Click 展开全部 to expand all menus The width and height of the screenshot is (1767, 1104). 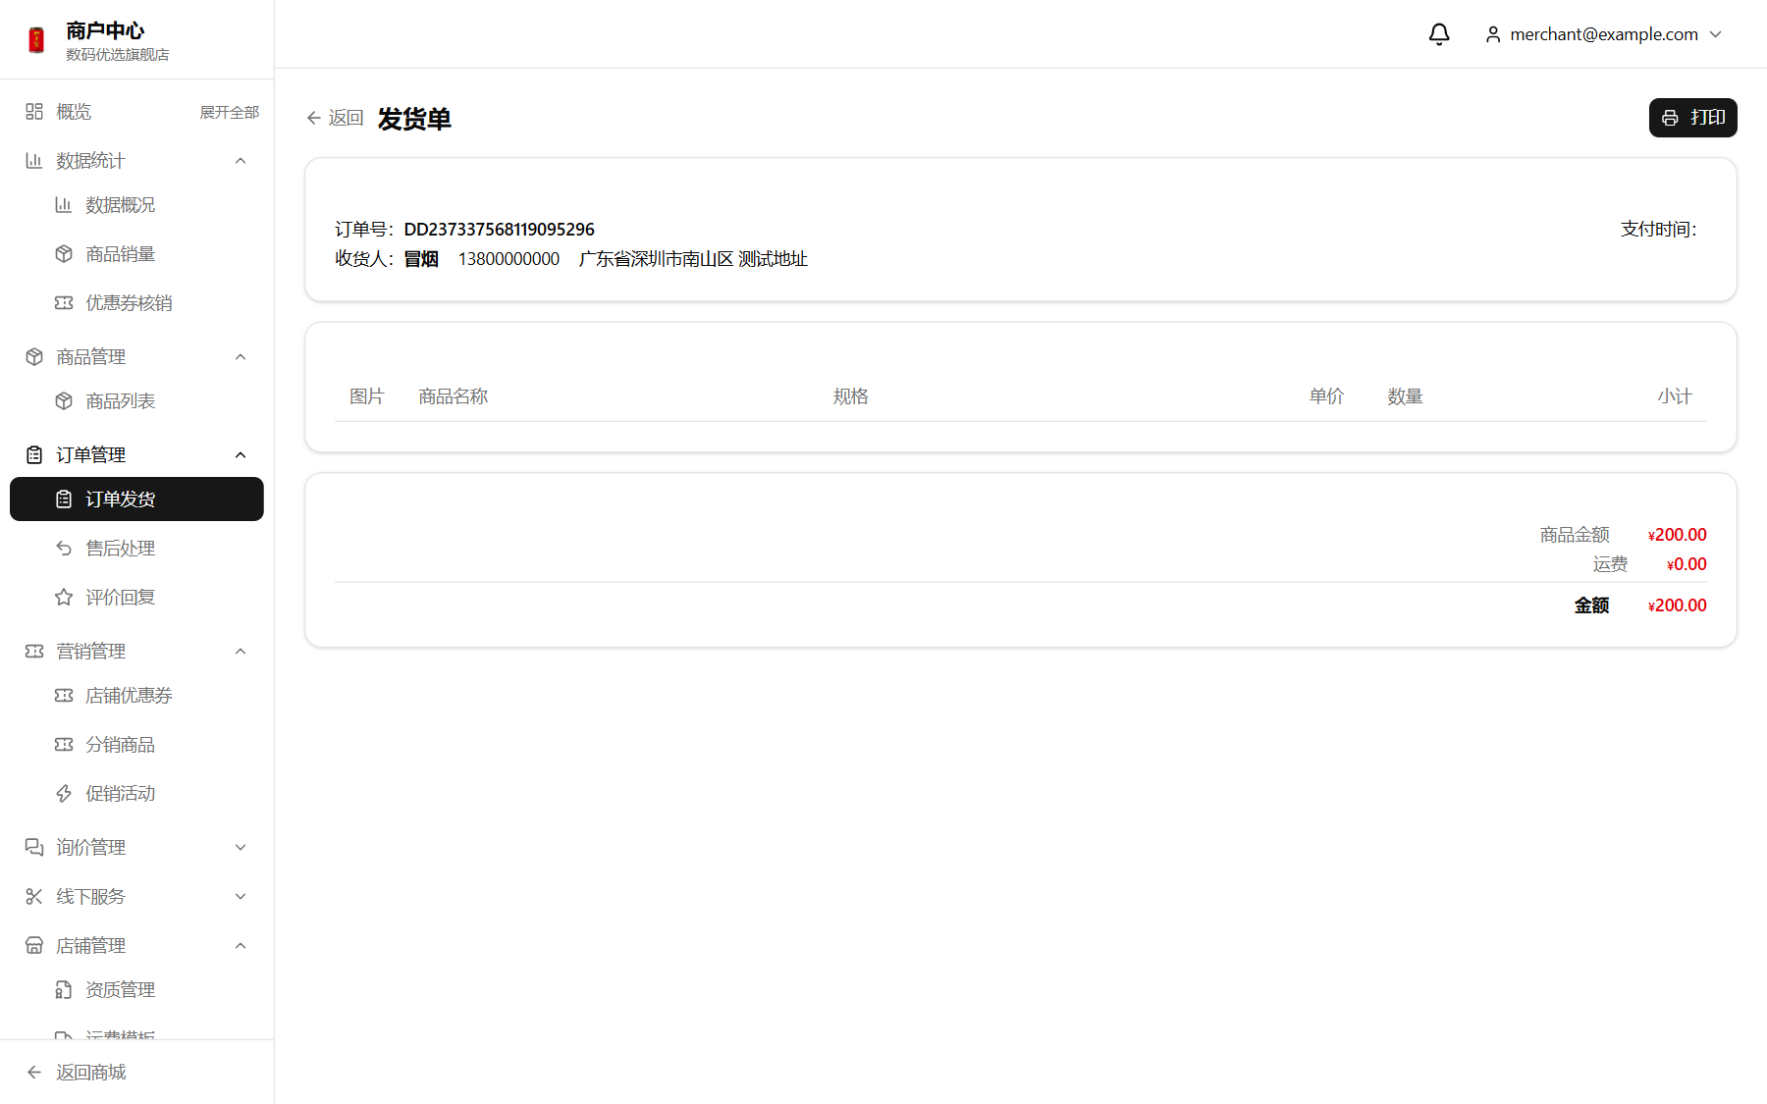click(x=230, y=113)
